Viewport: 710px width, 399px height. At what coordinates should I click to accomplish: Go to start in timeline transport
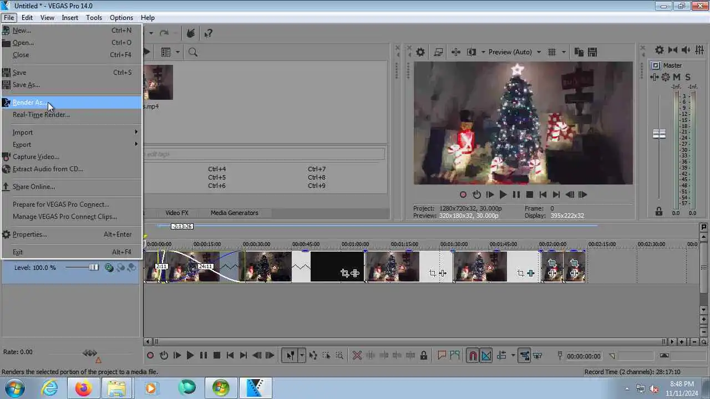tap(230, 356)
